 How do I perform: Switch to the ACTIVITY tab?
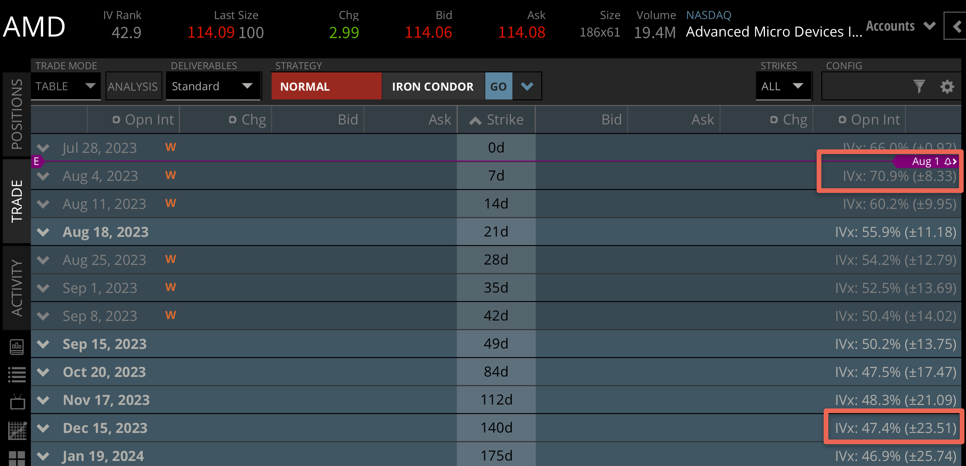pos(16,287)
